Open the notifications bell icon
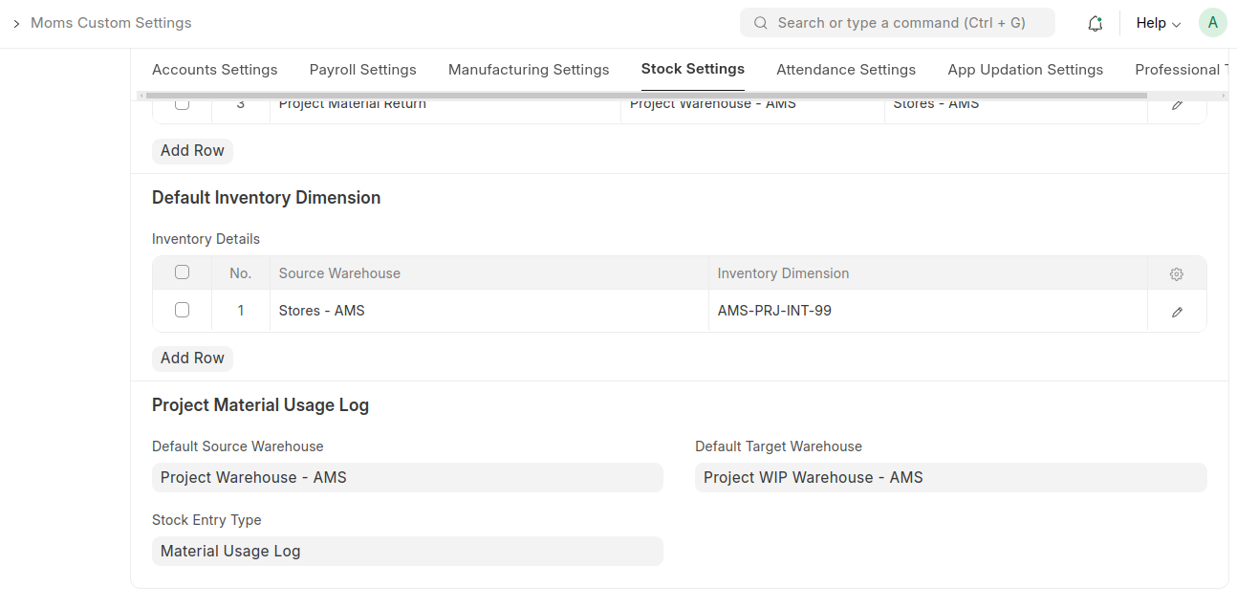Image resolution: width=1237 pixels, height=609 pixels. pos(1096,24)
